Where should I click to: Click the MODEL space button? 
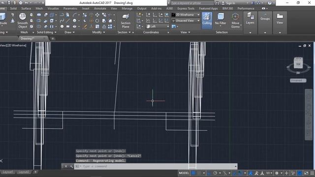184,173
